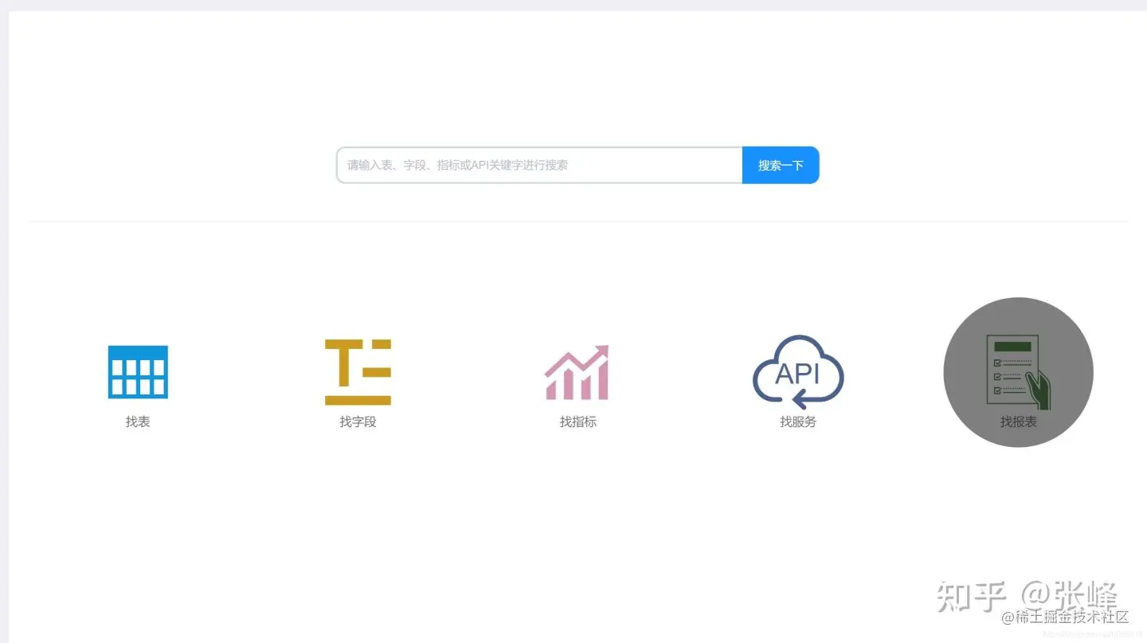Click the green report checklist icon
Screen dimensions: 1147x643
point(1018,372)
